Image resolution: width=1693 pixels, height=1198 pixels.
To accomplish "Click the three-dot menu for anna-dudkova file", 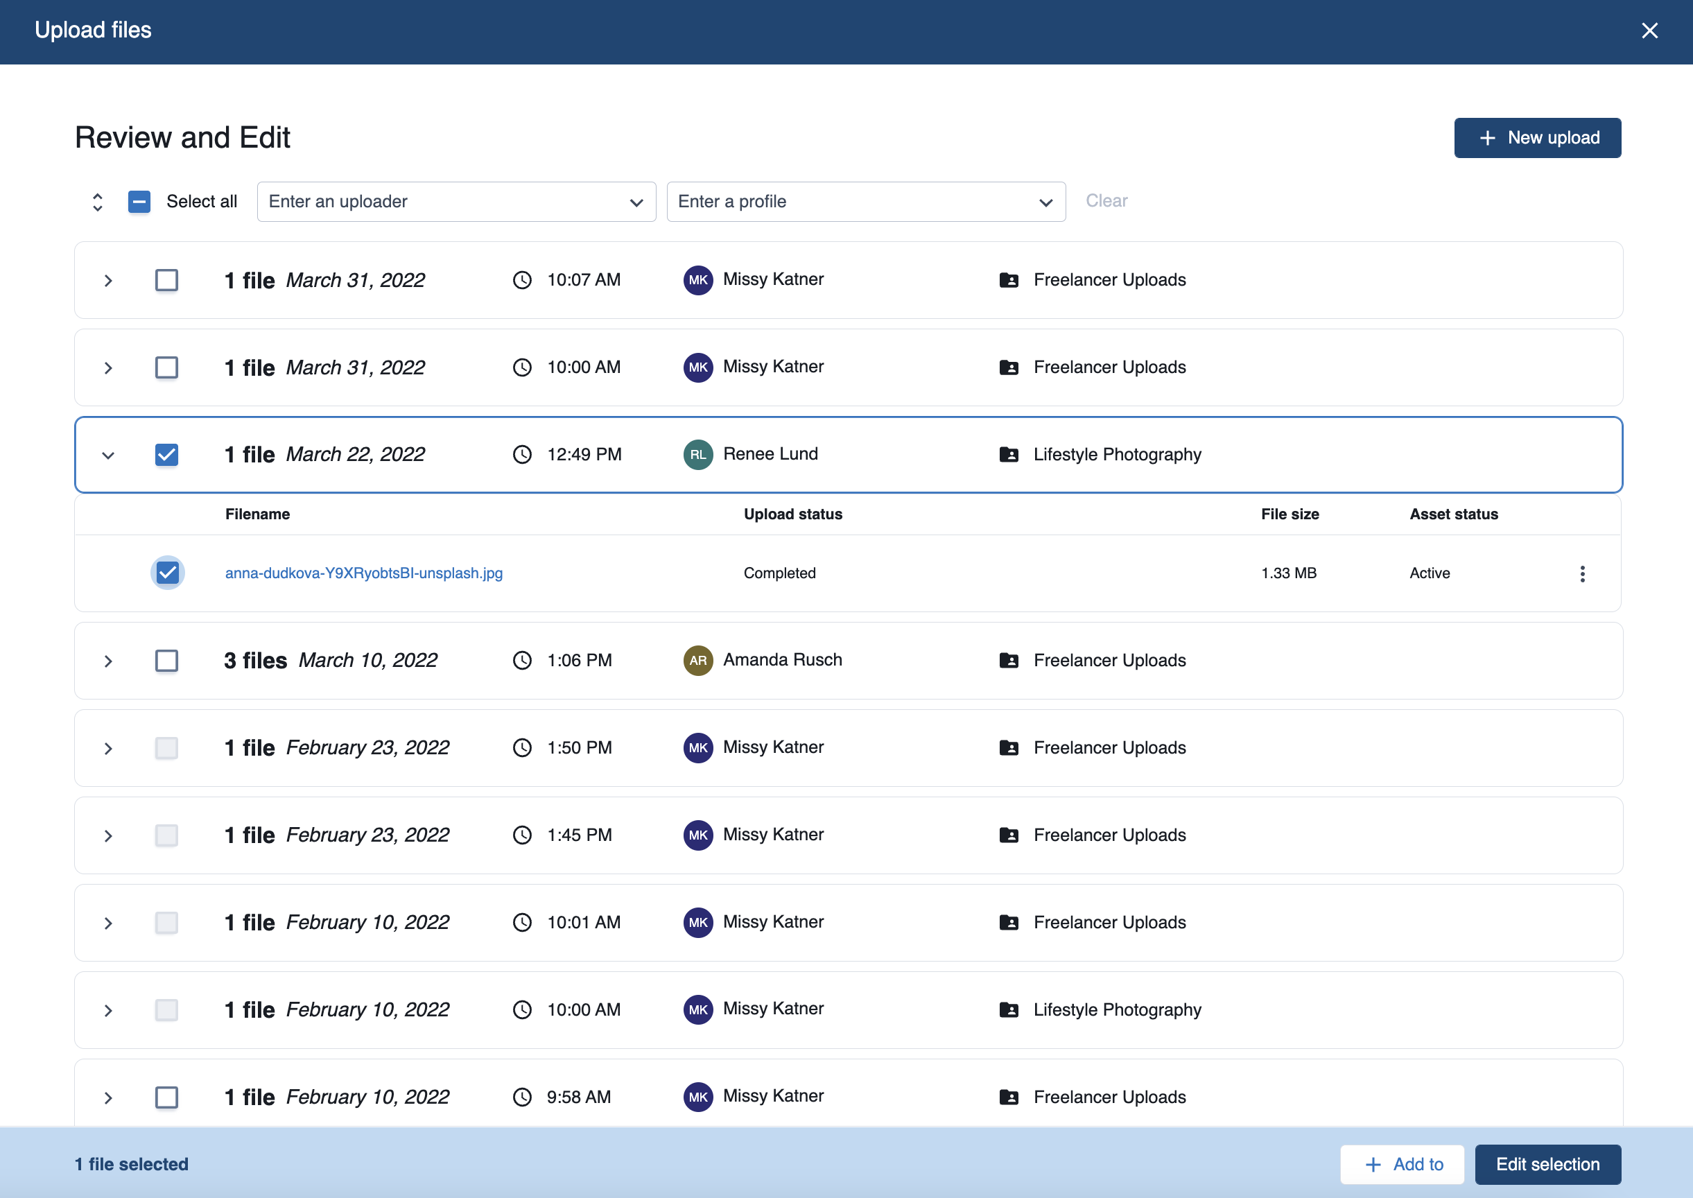I will point(1581,573).
